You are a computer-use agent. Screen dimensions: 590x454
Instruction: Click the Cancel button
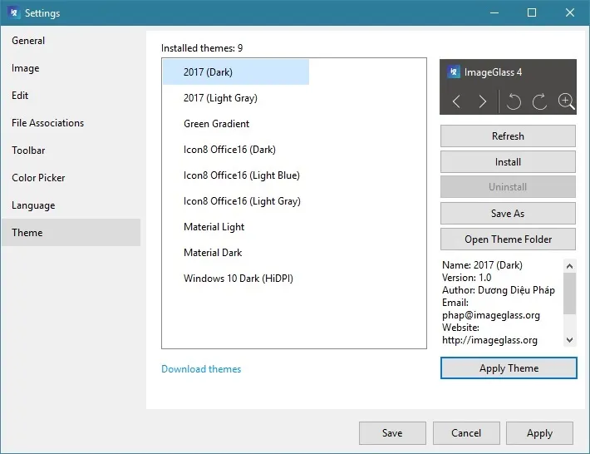click(466, 433)
